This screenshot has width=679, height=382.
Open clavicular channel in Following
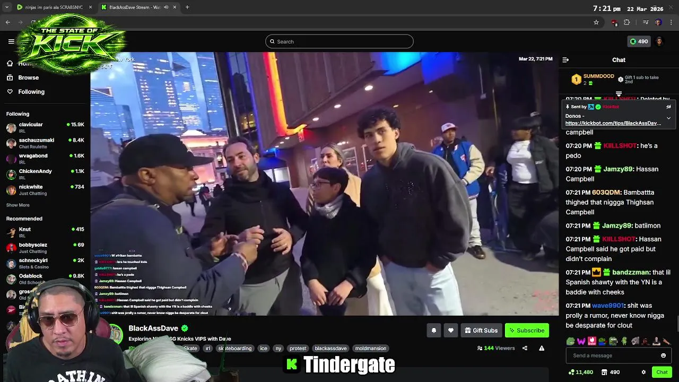(x=45, y=128)
